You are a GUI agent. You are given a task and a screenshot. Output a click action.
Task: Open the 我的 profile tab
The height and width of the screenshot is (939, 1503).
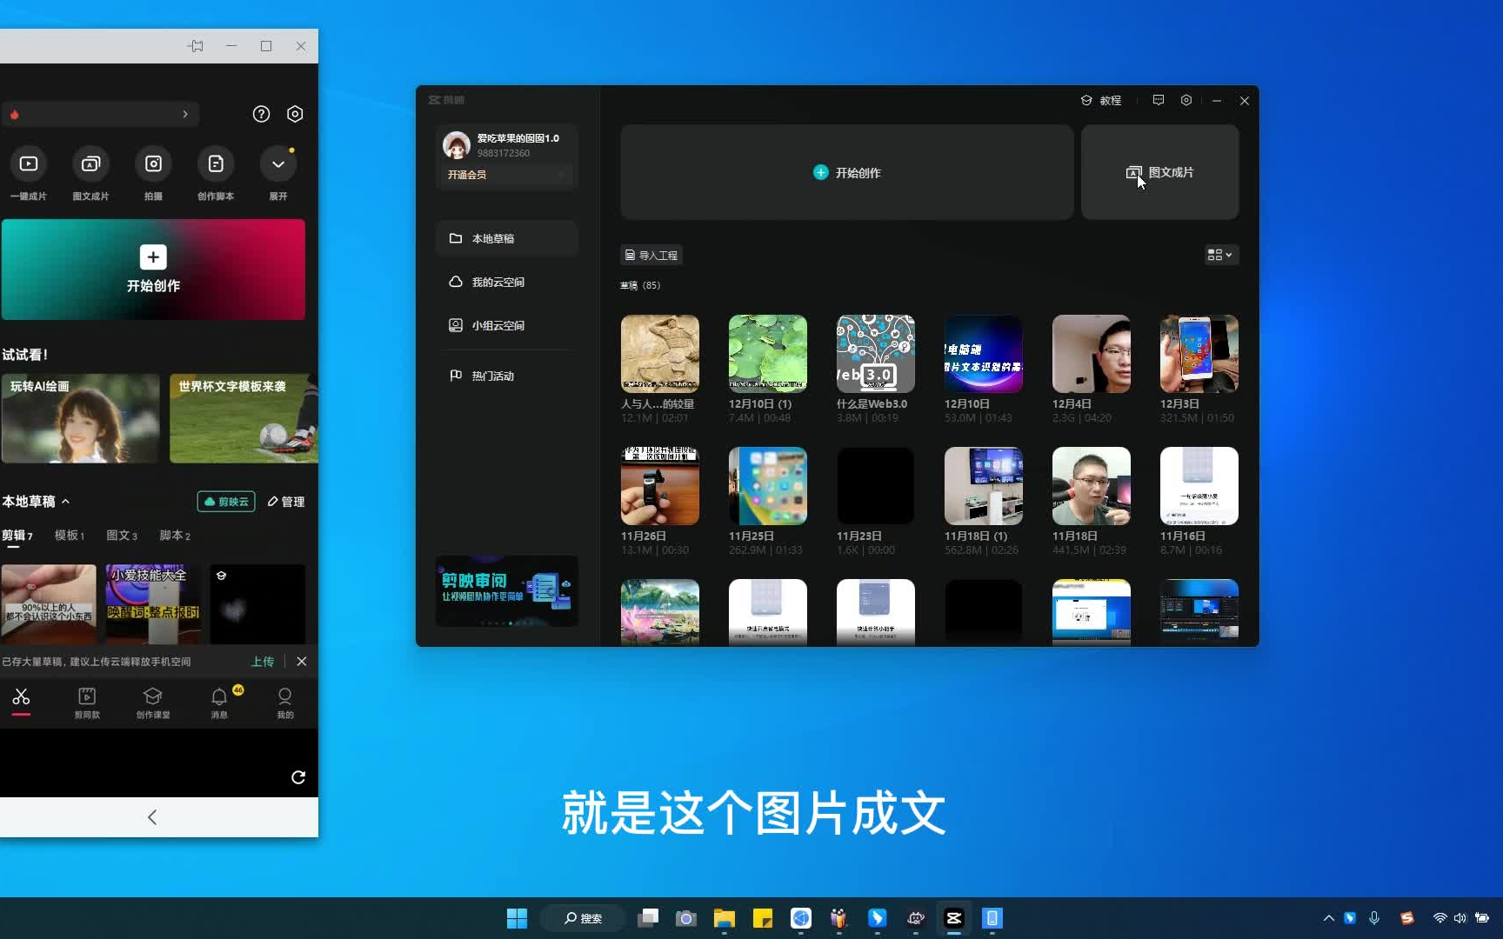tap(285, 703)
